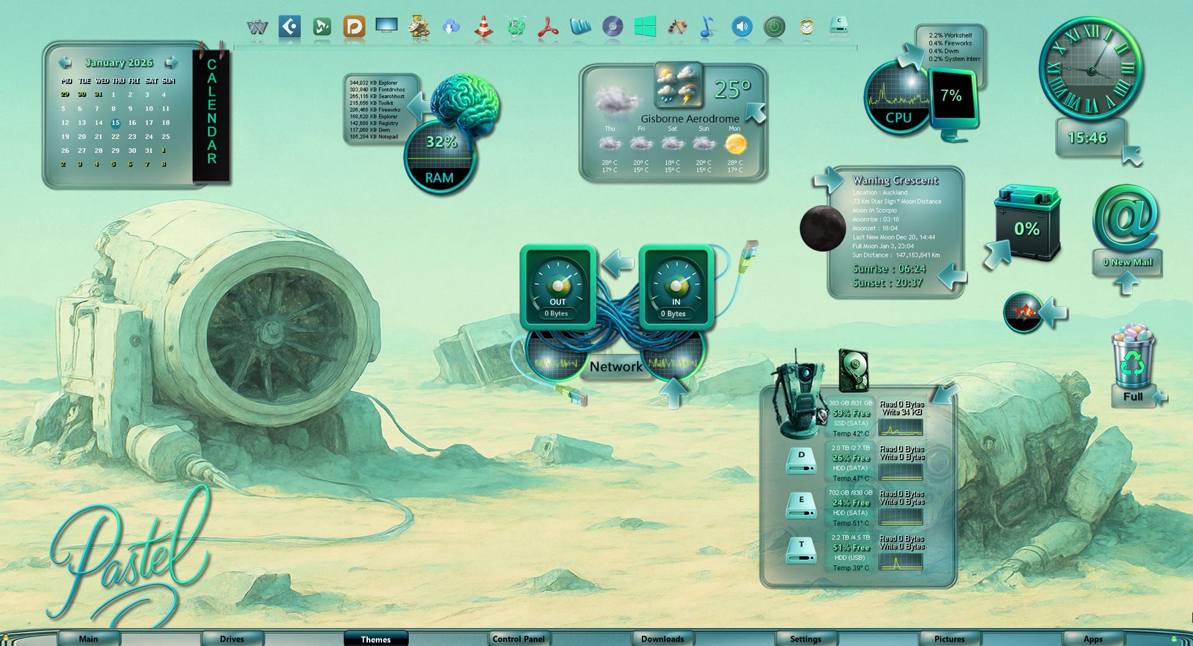Click the green power button icon
Screen dimensions: 1193x646
point(774,27)
